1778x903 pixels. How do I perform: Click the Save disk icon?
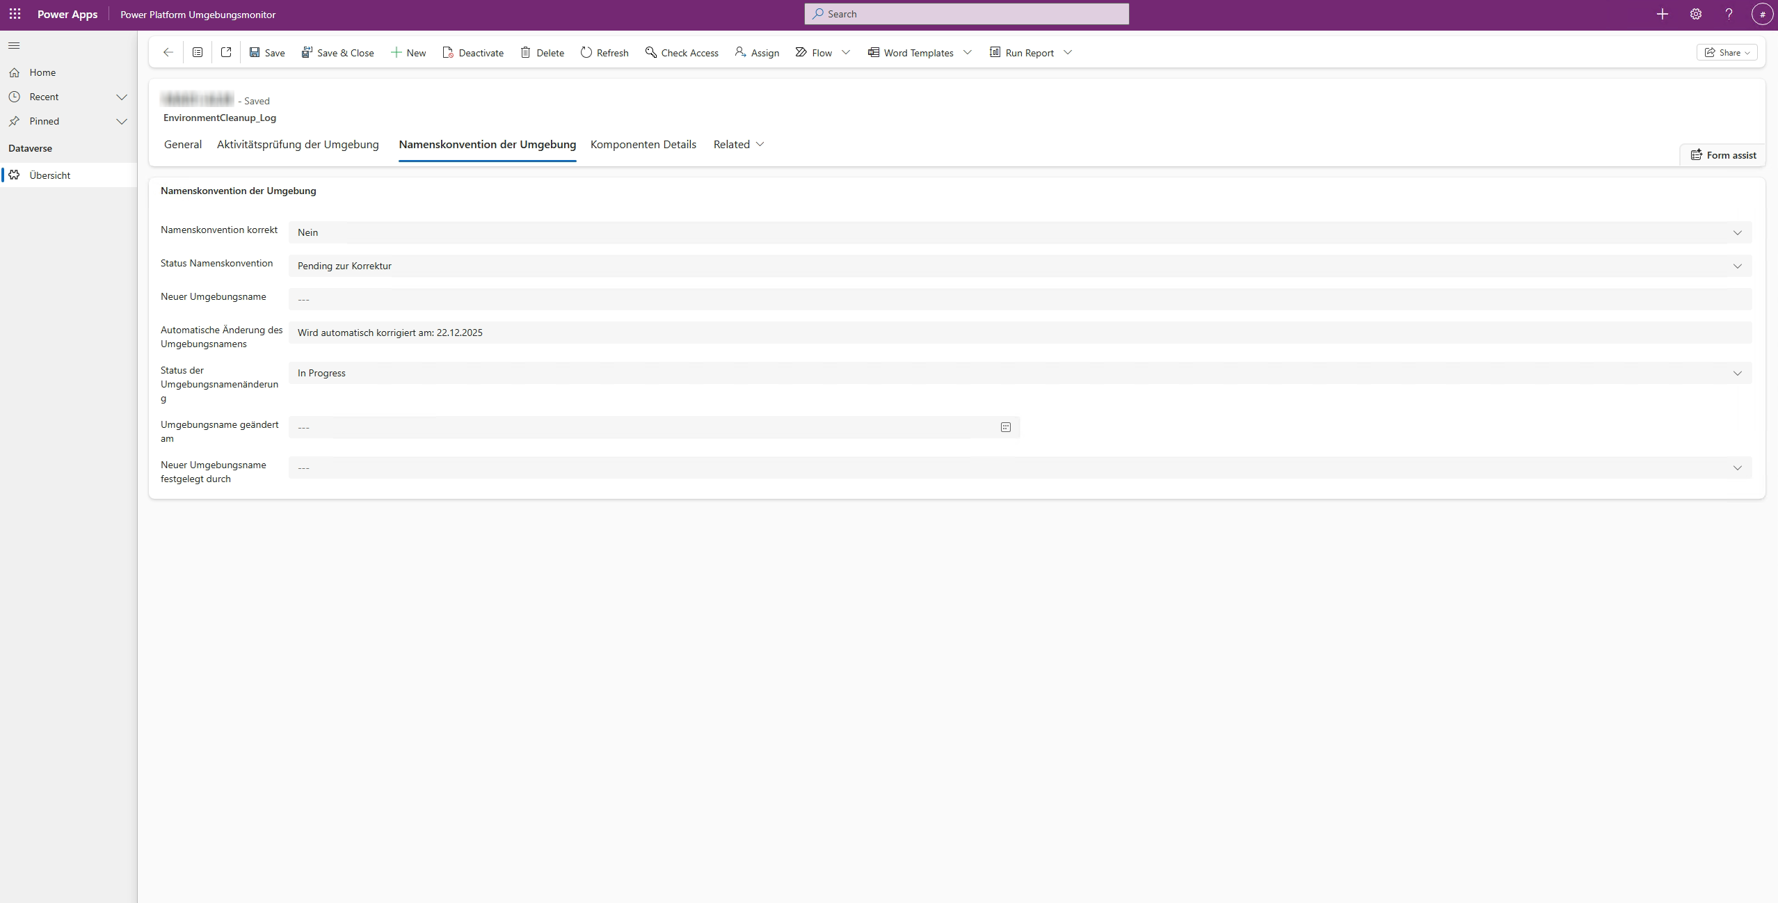(255, 52)
